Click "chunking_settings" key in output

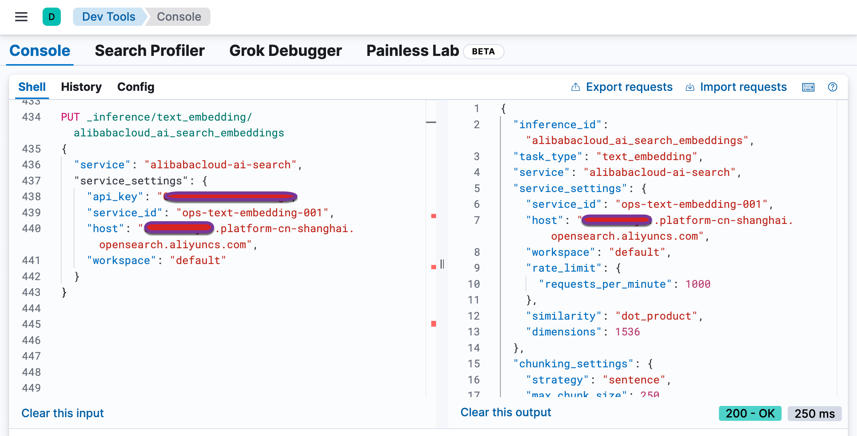click(574, 364)
